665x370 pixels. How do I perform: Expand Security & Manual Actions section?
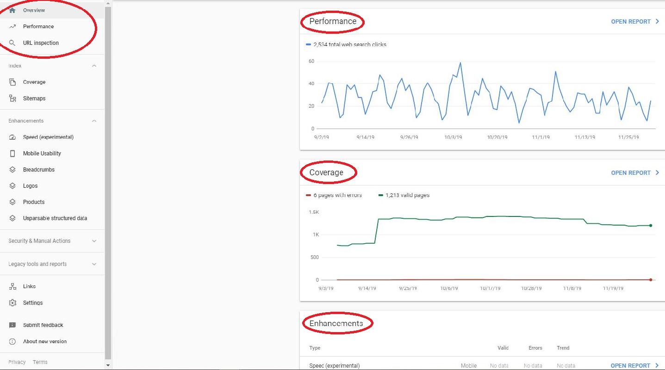point(94,241)
